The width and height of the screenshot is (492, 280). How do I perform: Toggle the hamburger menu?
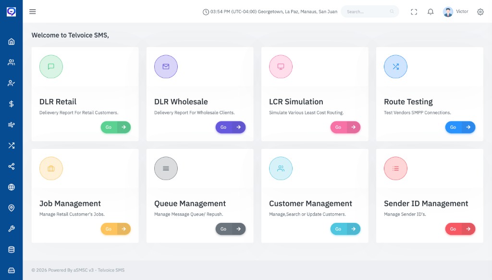[x=33, y=12]
